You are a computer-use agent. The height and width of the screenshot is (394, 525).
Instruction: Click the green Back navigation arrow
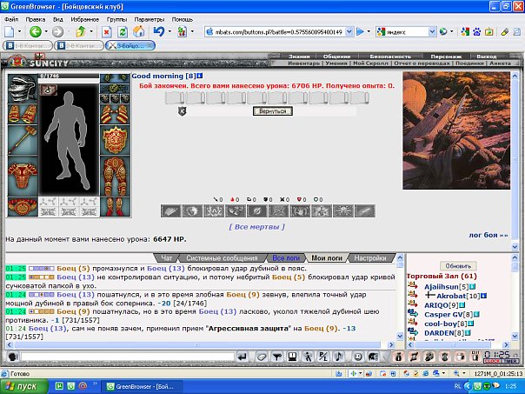pyautogui.click(x=36, y=32)
